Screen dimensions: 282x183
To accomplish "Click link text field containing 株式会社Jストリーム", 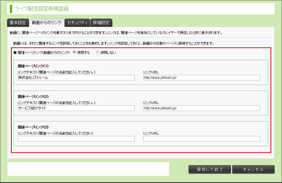I will pyautogui.click(x=76, y=78).
